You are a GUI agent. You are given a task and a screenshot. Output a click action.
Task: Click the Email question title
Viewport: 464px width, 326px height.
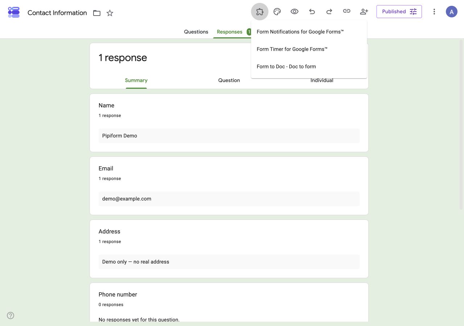106,168
